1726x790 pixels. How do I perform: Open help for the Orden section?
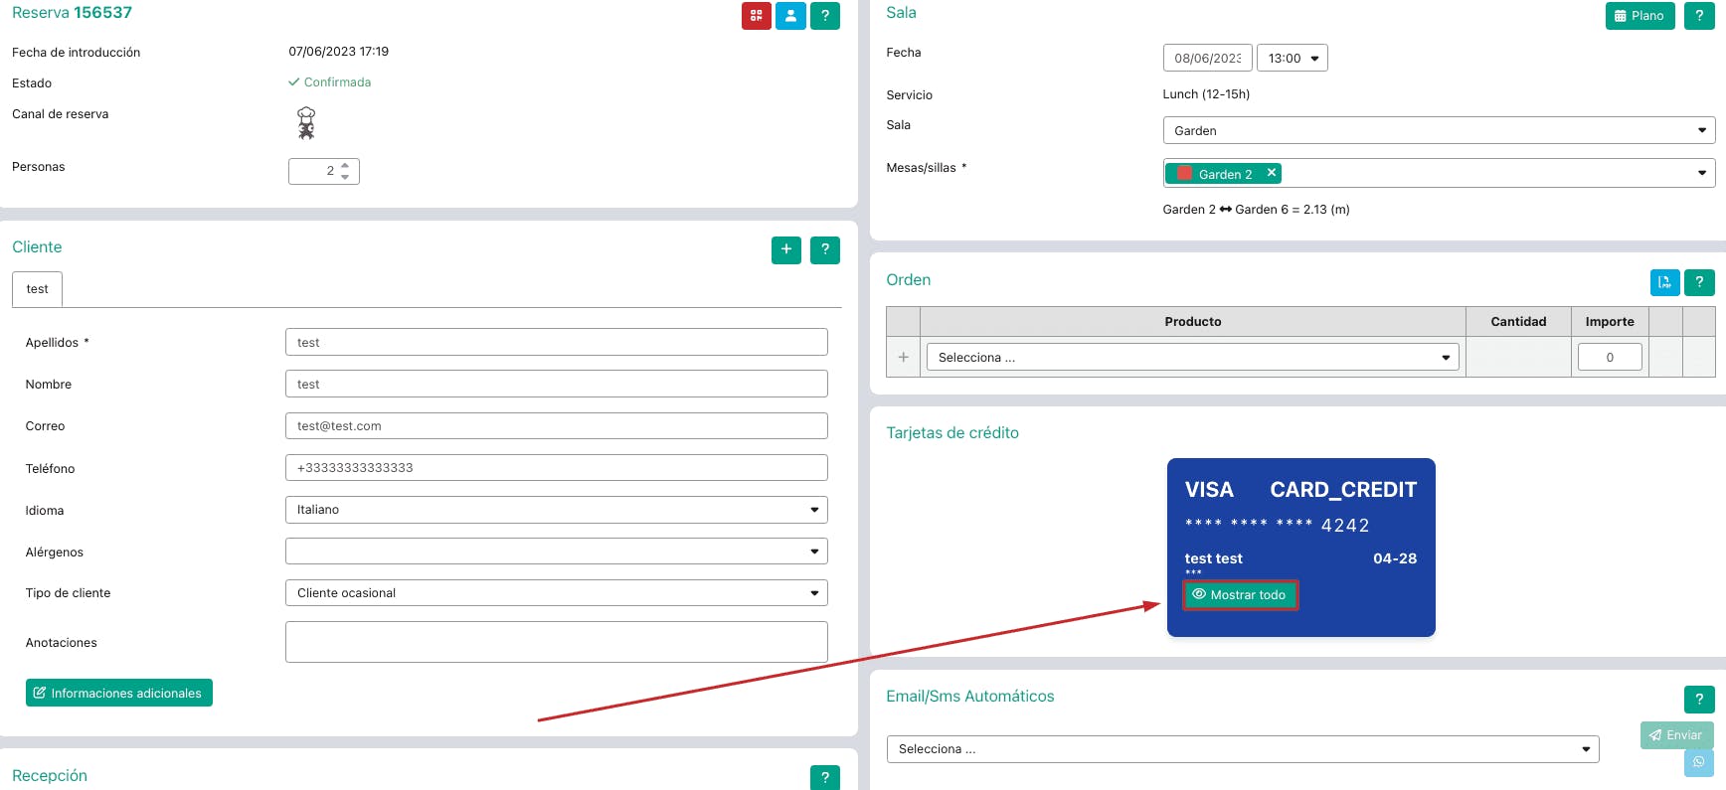(x=1699, y=282)
